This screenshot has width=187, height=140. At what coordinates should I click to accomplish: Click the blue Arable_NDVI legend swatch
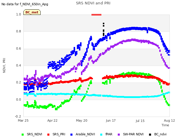[x=71, y=134]
